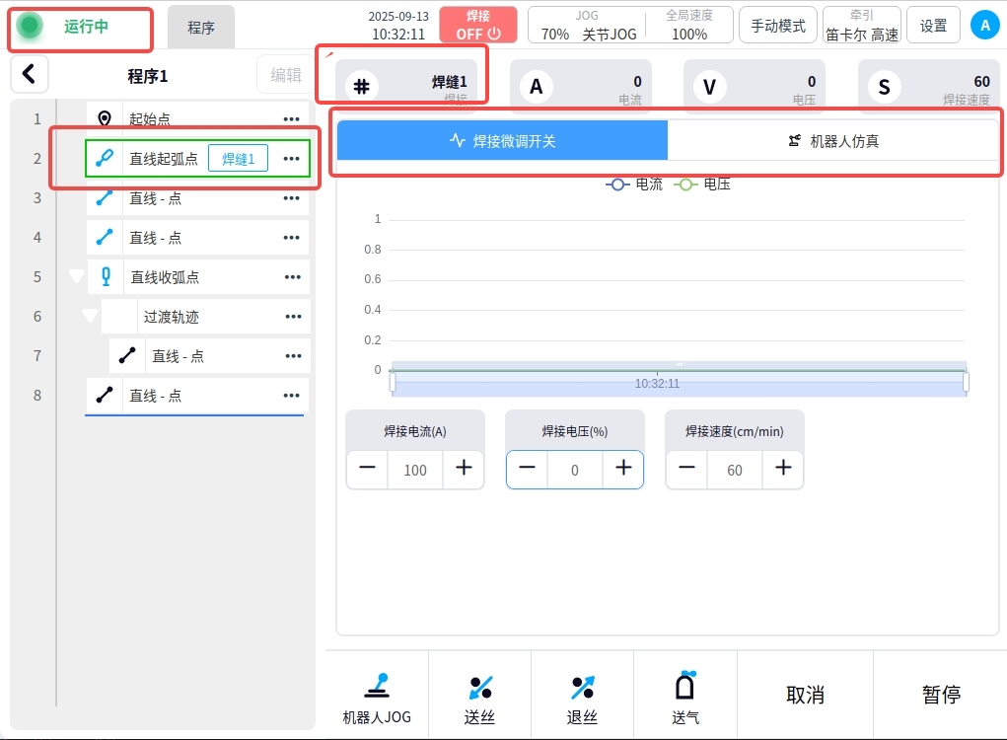Open the 机器人JOG control
The height and width of the screenshot is (740, 1007).
point(377,696)
